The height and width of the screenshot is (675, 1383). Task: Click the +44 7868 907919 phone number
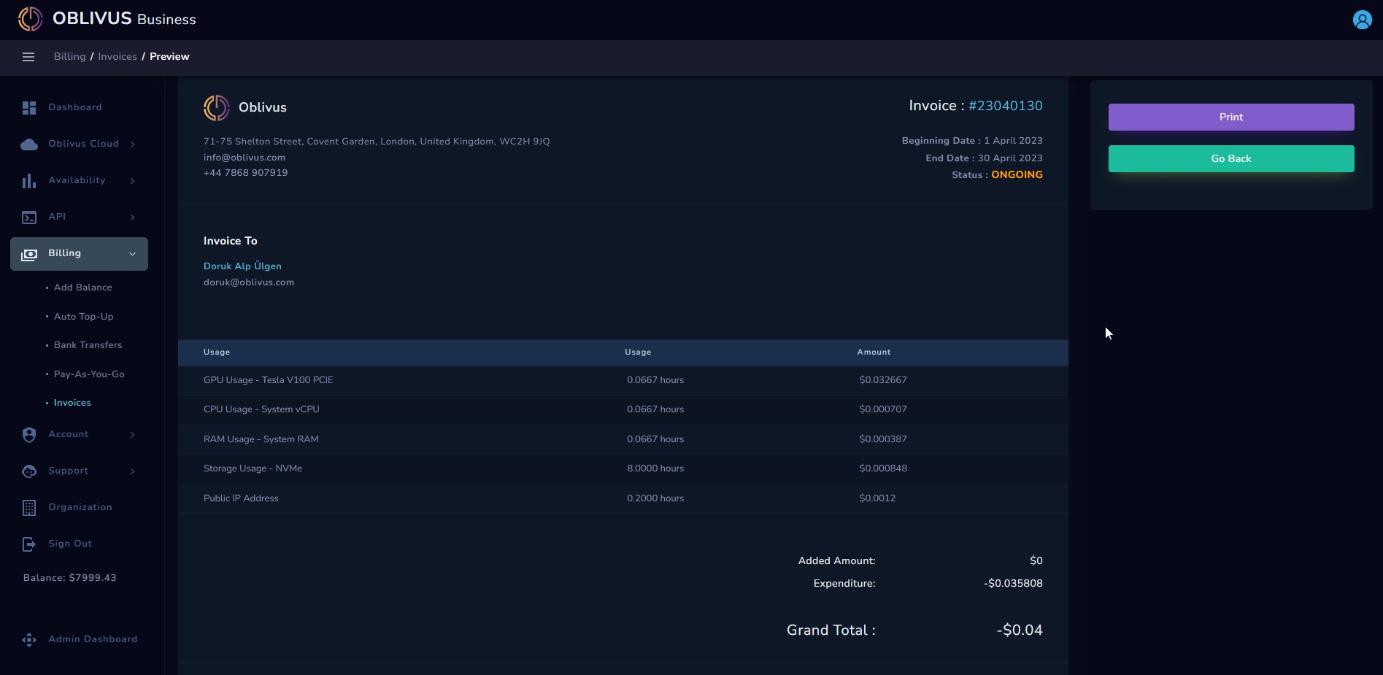[245, 173]
